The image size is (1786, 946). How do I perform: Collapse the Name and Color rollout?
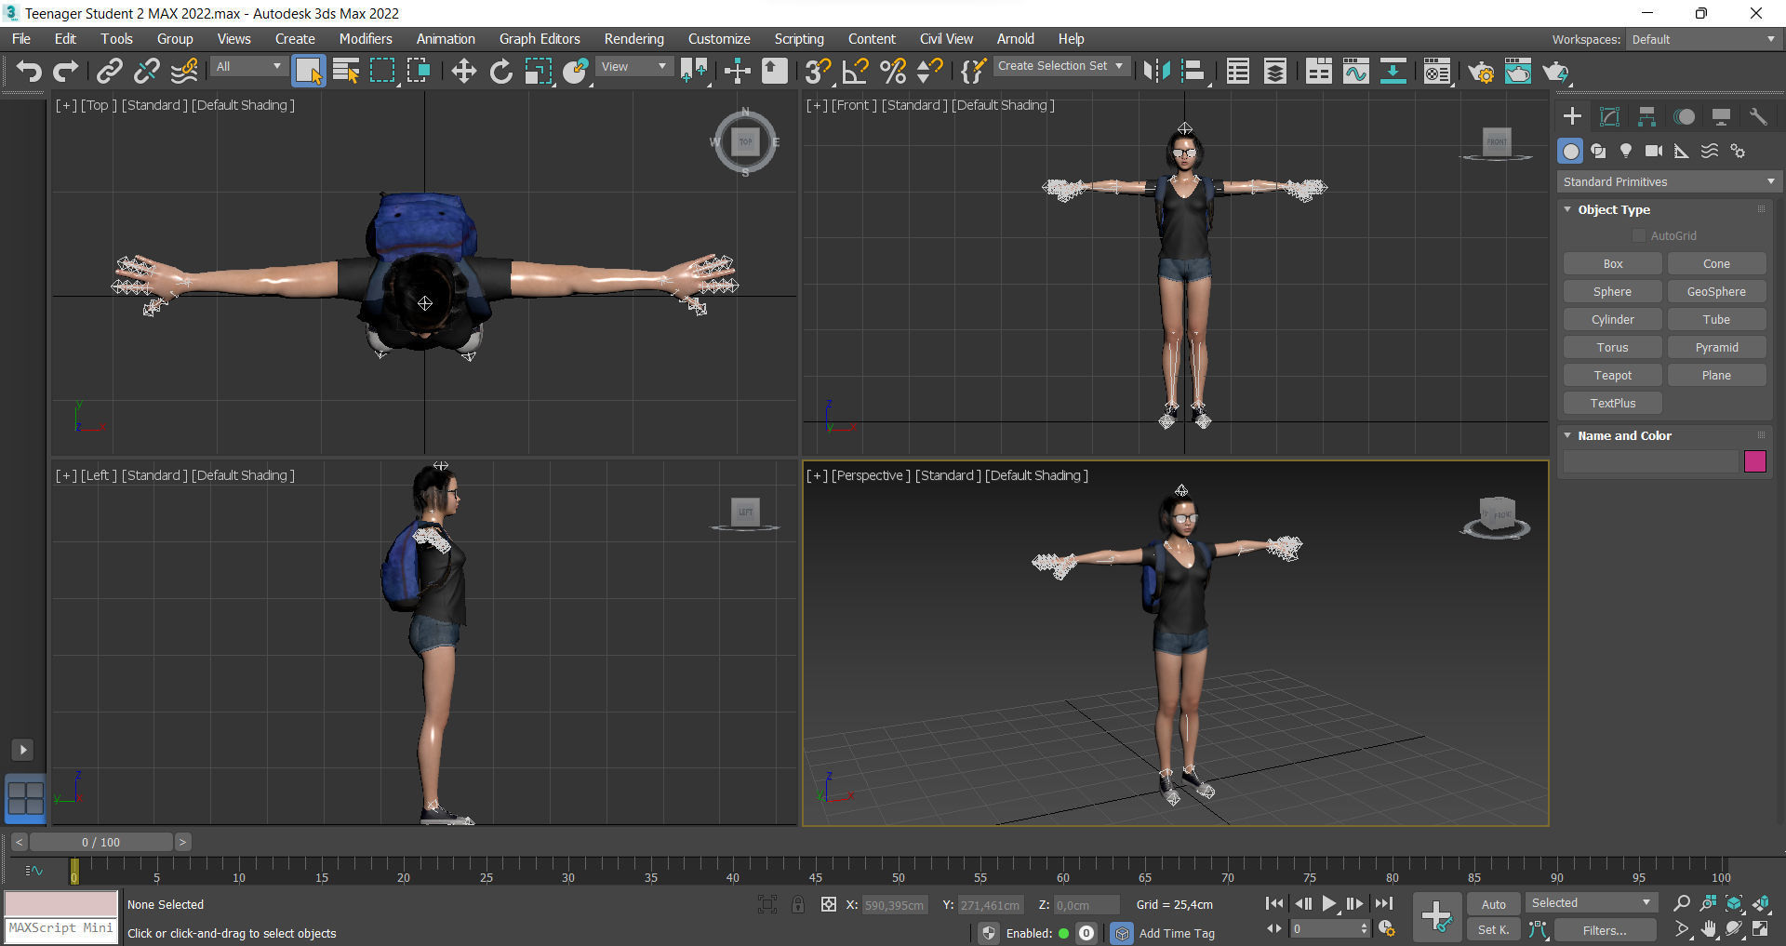[x=1567, y=435]
